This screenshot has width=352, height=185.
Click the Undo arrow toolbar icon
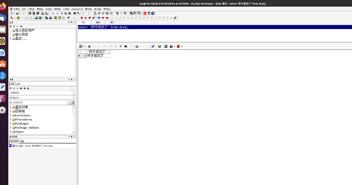click(x=53, y=13)
